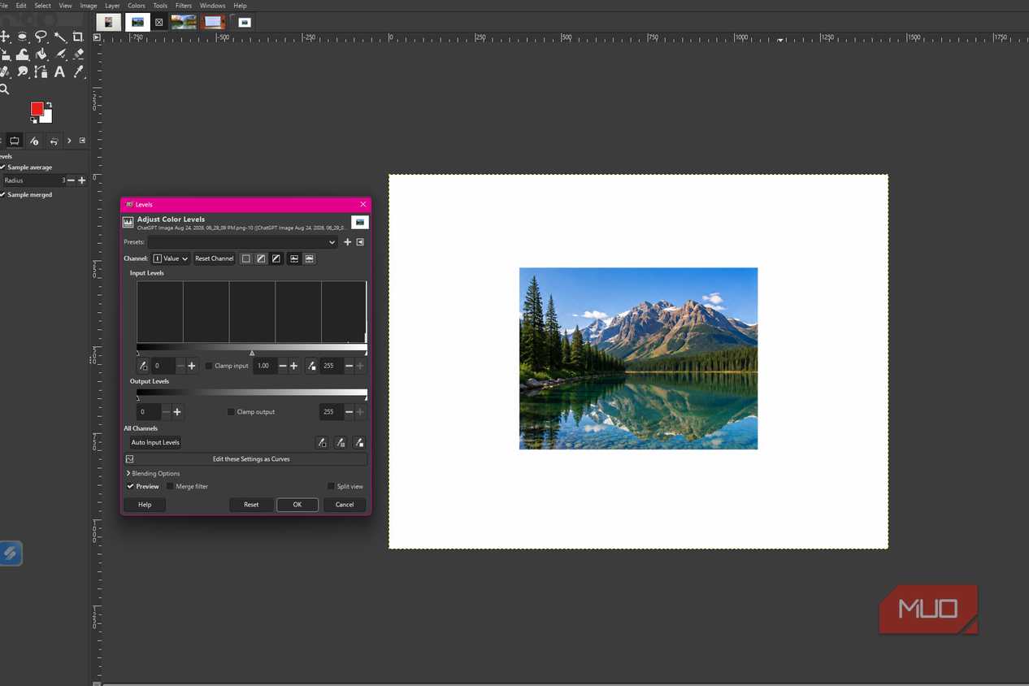Open the Device Status tab
The image size is (1029, 686).
click(x=34, y=141)
